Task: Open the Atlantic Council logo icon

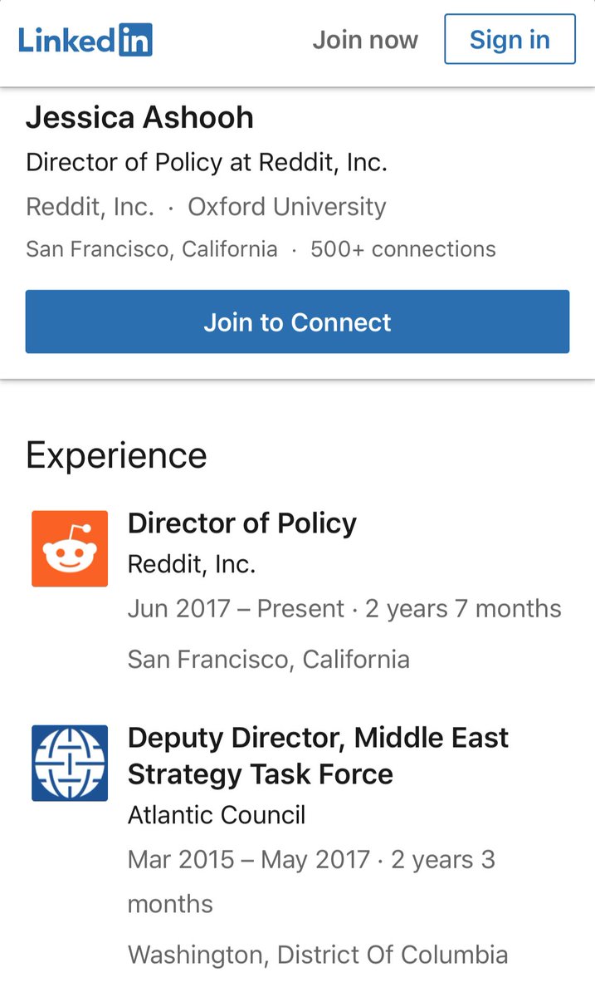Action: tap(70, 764)
